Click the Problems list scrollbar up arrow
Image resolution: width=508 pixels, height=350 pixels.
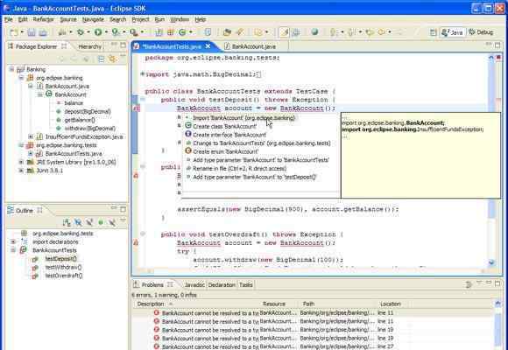(498, 304)
